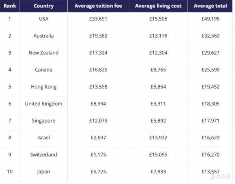Image resolution: width=235 pixels, height=184 pixels.
Task: Click Japan average total £13,557
Action: click(210, 172)
